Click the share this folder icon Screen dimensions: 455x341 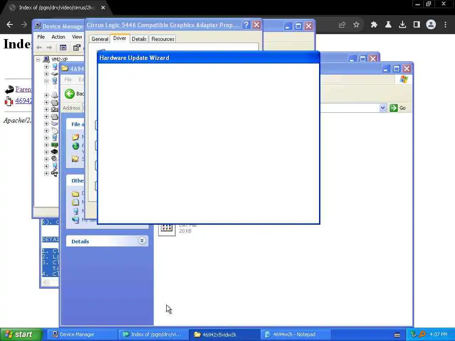pos(76,159)
